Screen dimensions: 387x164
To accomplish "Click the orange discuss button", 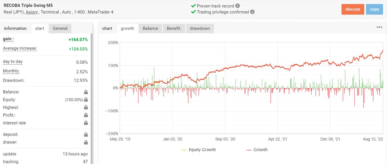I will pos(353,9).
